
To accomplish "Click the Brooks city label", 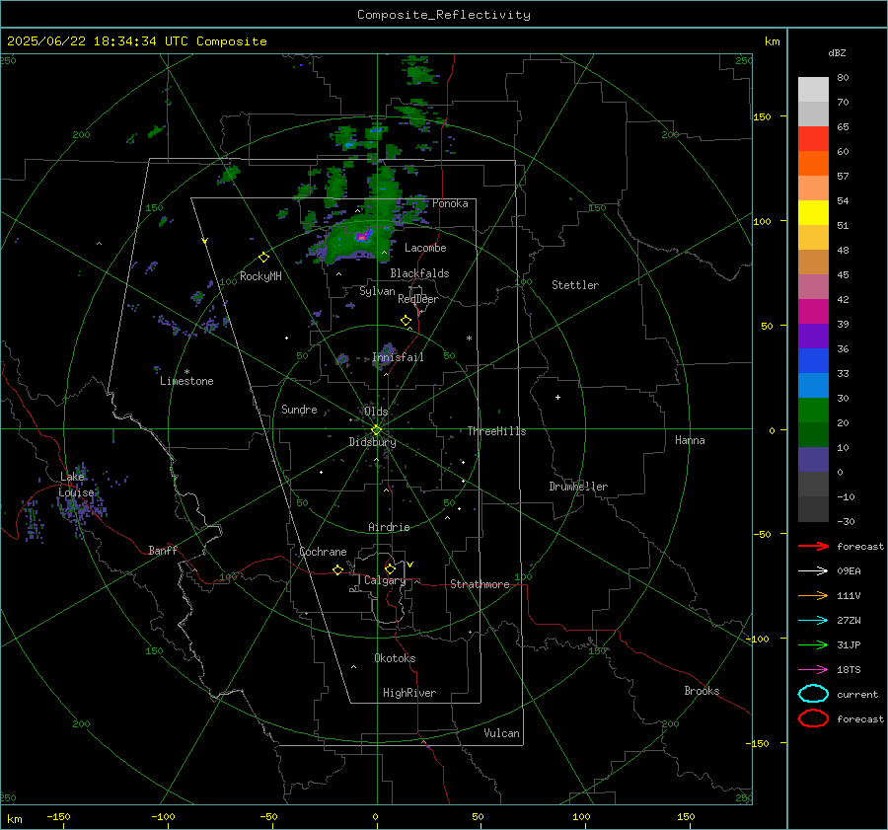I will tap(702, 691).
